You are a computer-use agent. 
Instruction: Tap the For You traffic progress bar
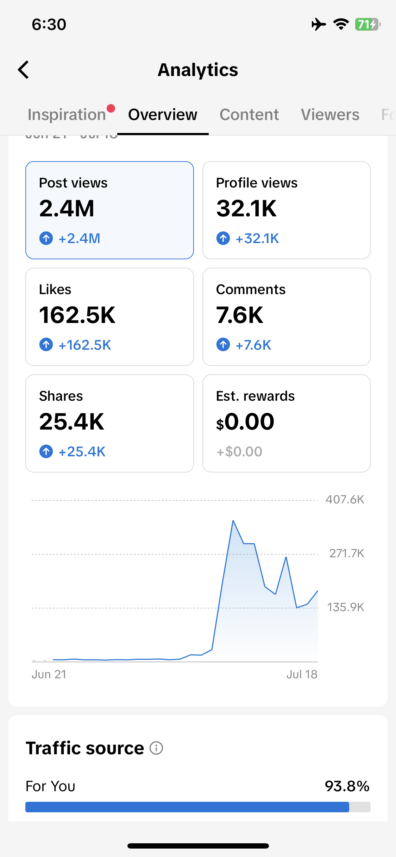point(198,807)
